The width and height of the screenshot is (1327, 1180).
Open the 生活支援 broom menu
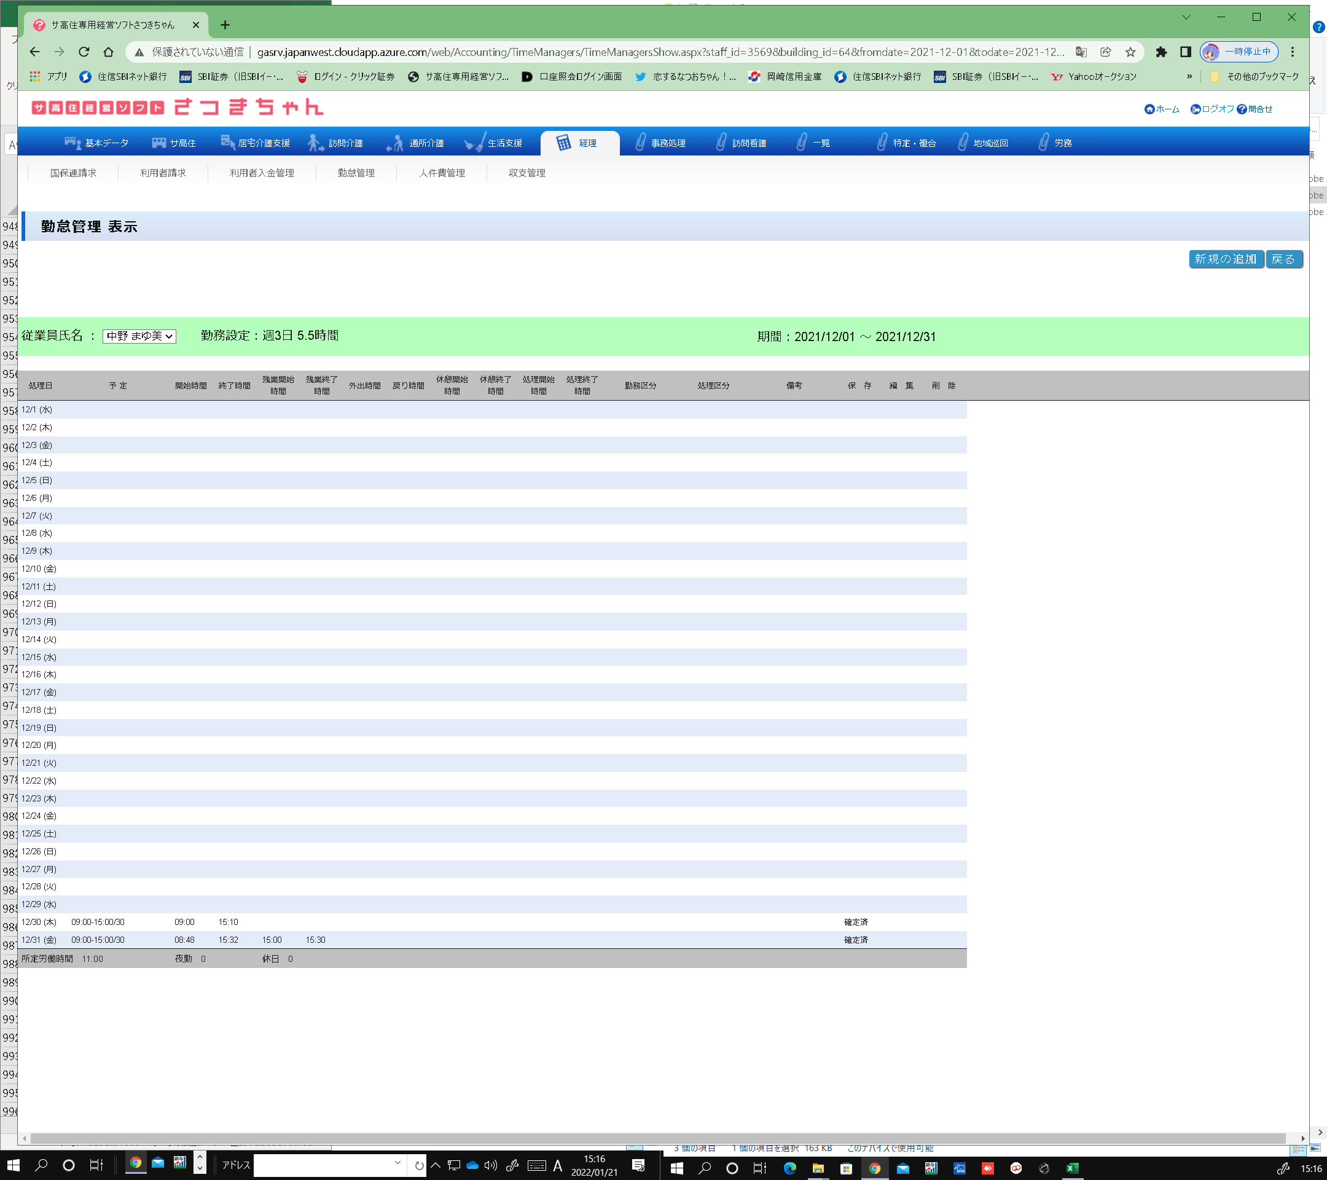click(474, 143)
